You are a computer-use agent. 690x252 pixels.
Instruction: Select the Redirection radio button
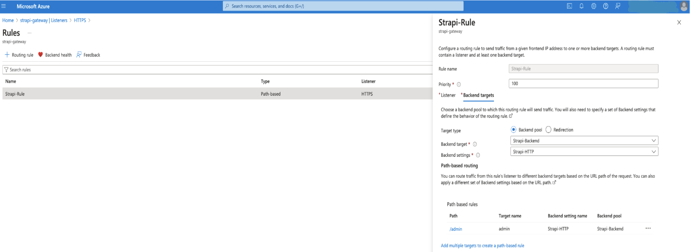pyautogui.click(x=548, y=130)
